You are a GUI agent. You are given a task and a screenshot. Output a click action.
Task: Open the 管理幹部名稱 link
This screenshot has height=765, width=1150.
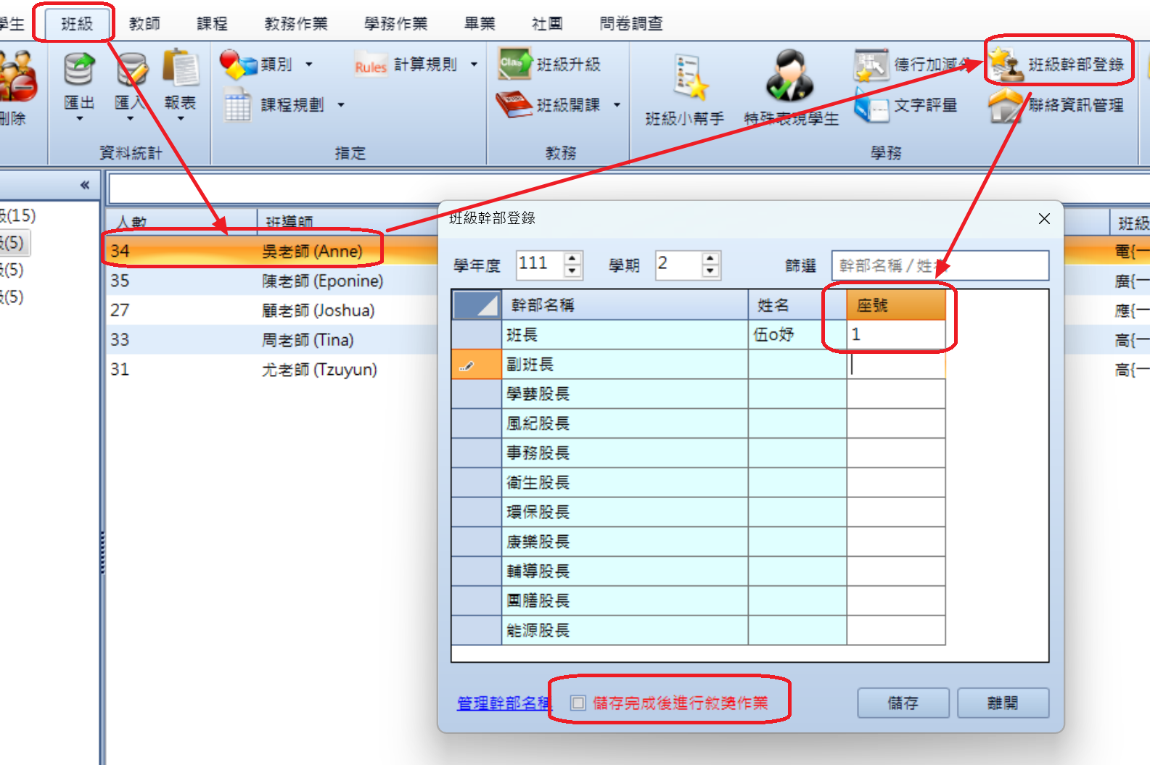coord(504,703)
